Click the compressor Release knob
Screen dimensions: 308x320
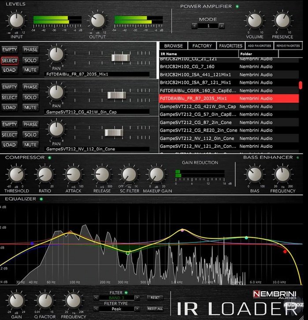click(x=102, y=175)
